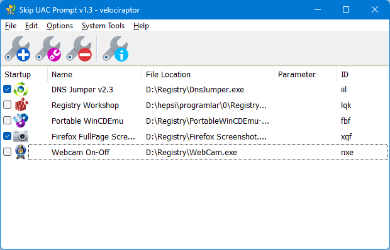The image size is (390, 250).
Task: Click the Firefox FullPage camera icon
Action: coord(21,136)
